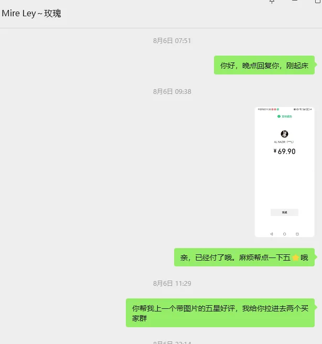Select the message 你好，晚点回复你，刚起床
This screenshot has height=344, width=322.
(264, 65)
